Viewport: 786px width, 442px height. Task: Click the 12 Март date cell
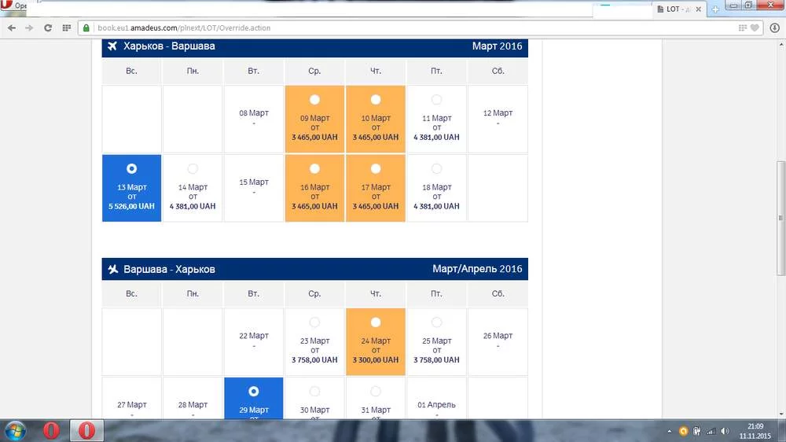coord(498,119)
